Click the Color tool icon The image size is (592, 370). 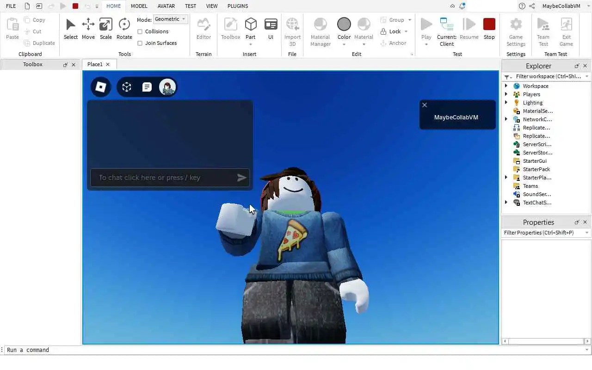point(344,24)
